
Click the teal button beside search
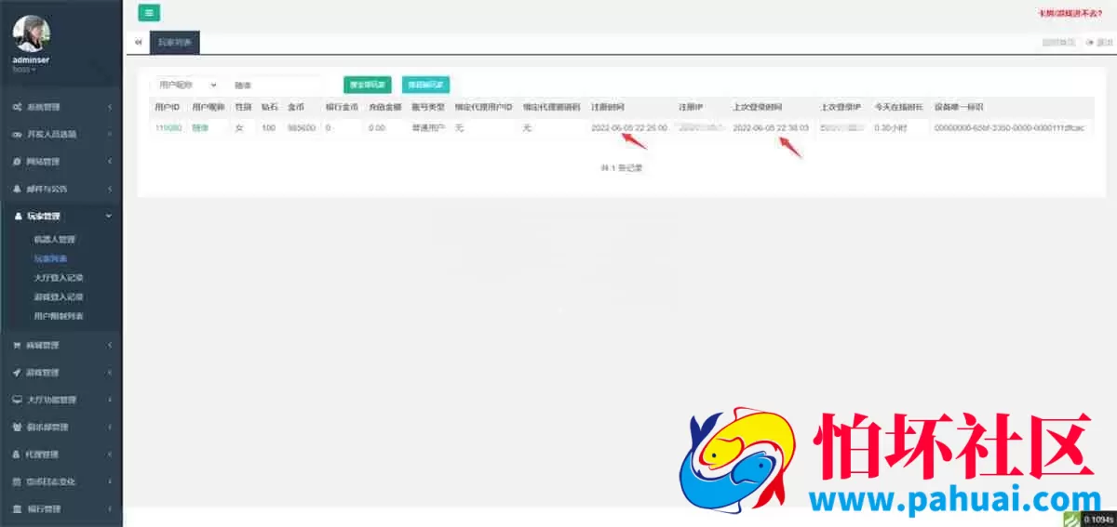(x=425, y=85)
